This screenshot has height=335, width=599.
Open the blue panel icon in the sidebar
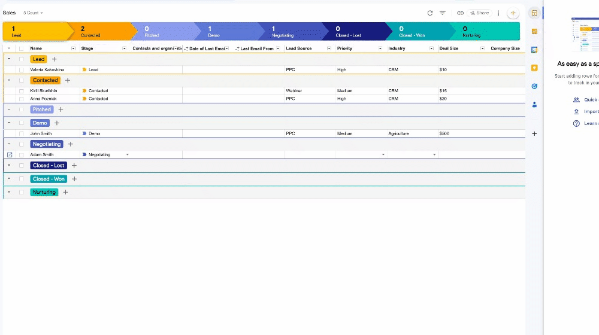click(x=534, y=50)
